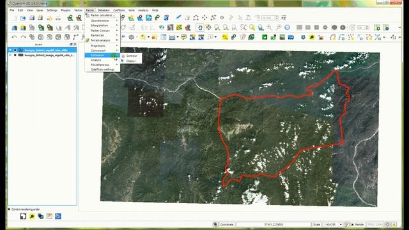
Task: Click the CRS status globe icon
Action: (x=388, y=224)
